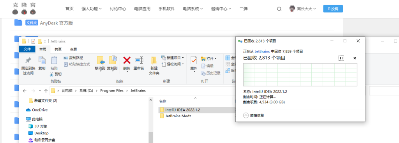Click the website search magnifier icon

click(279, 9)
